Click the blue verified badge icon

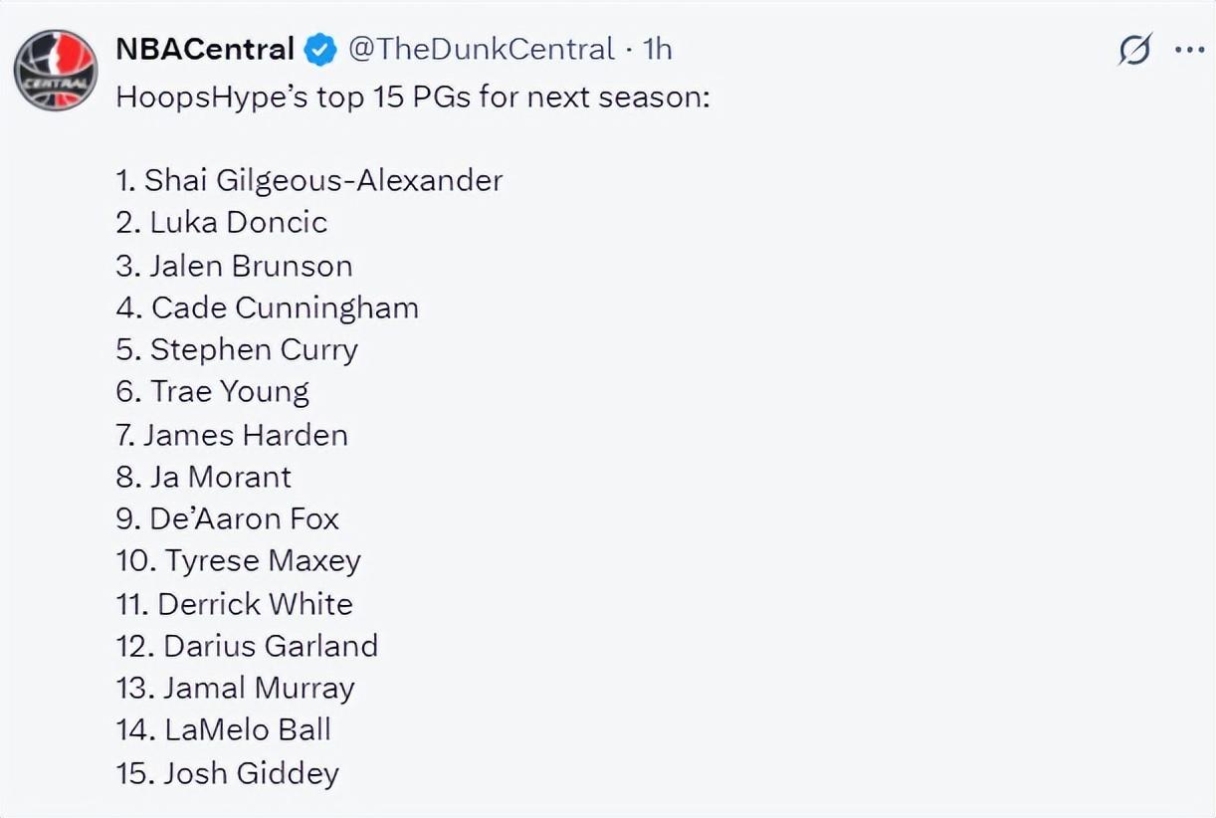click(320, 50)
